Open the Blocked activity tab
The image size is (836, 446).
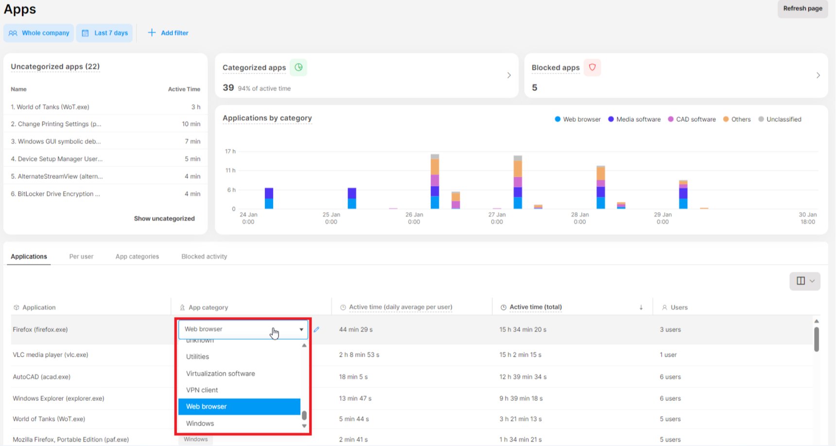click(204, 256)
